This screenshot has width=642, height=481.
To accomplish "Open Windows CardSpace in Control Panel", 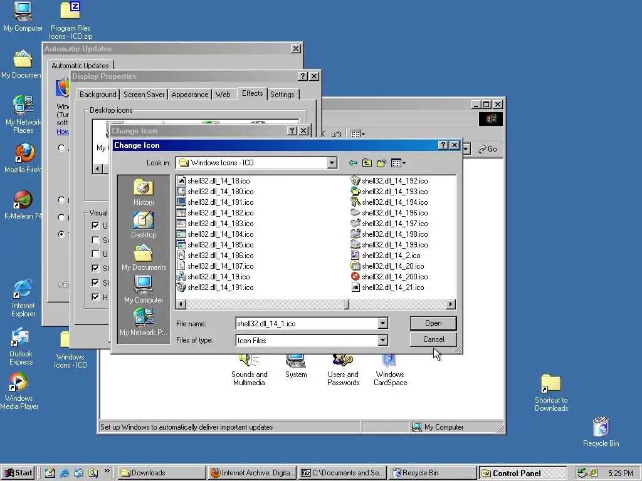I will (x=390, y=370).
